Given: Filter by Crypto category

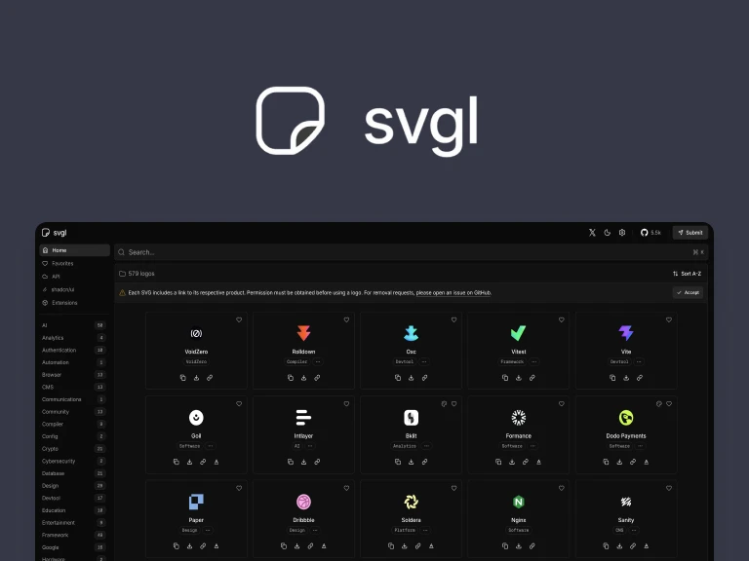Looking at the screenshot, I should point(73,448).
